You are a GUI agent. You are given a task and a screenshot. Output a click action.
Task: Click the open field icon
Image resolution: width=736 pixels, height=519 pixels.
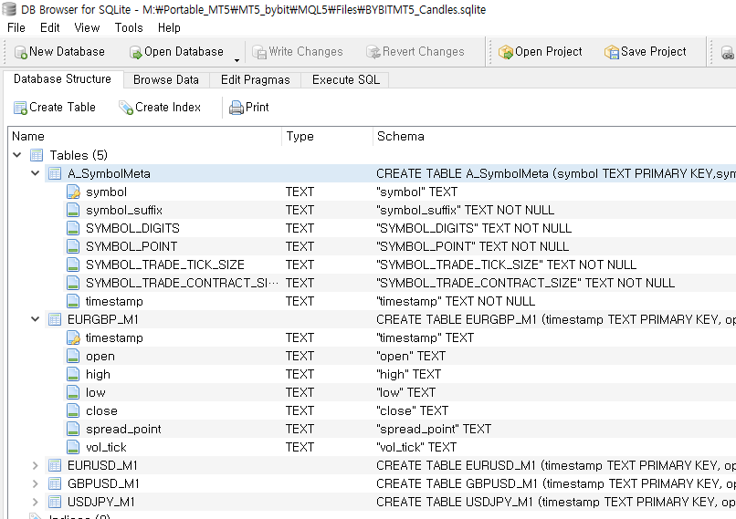coord(73,357)
